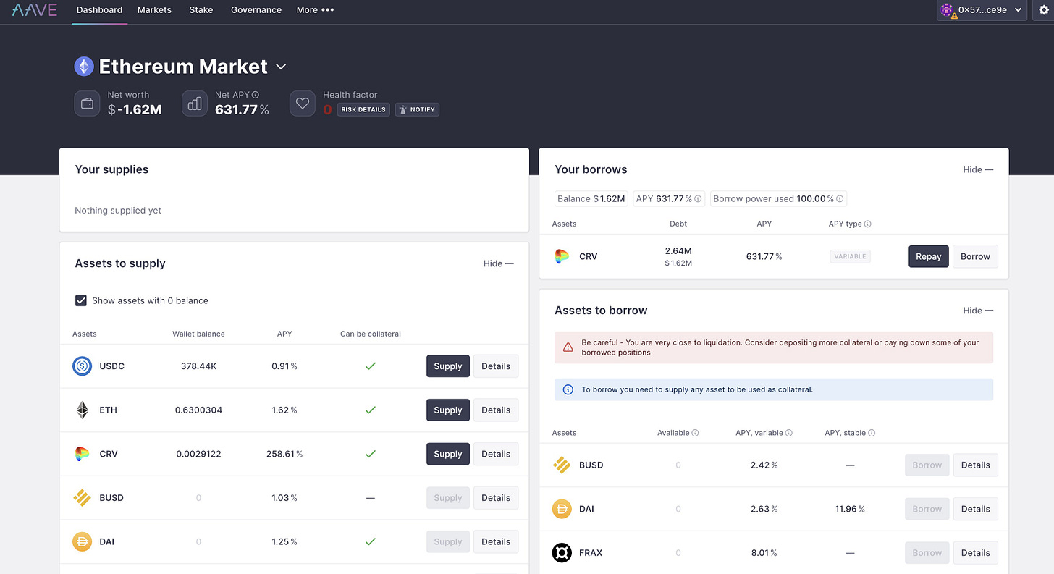Open the VARIABLE APY type selector for CRV

[850, 256]
